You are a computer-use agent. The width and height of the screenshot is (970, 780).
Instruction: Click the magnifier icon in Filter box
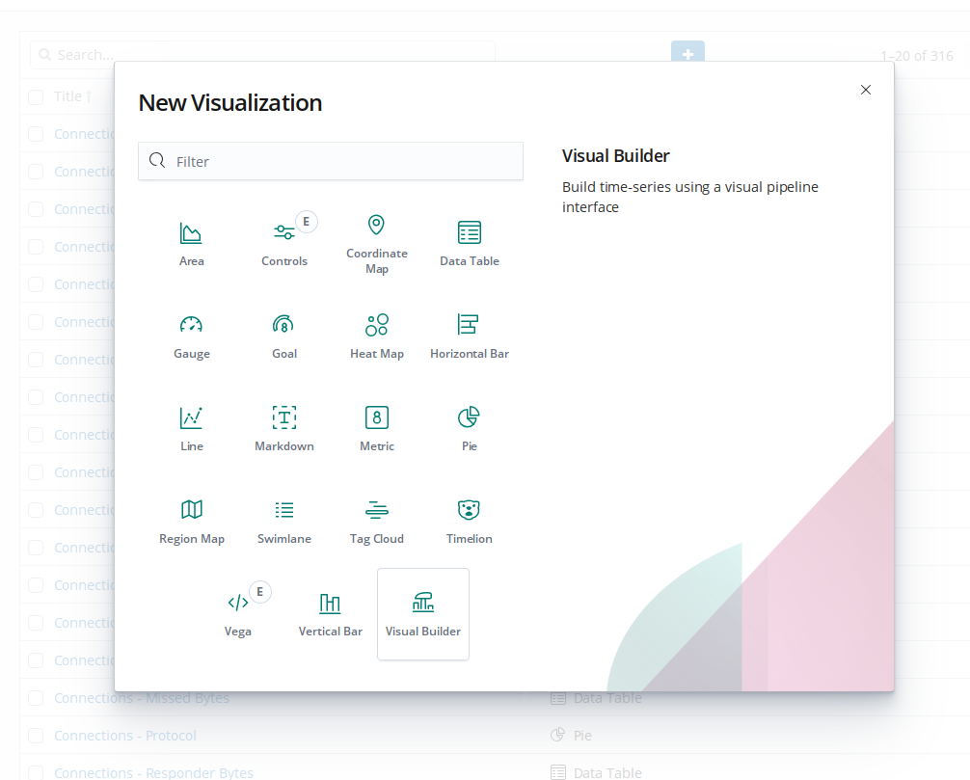pos(157,161)
